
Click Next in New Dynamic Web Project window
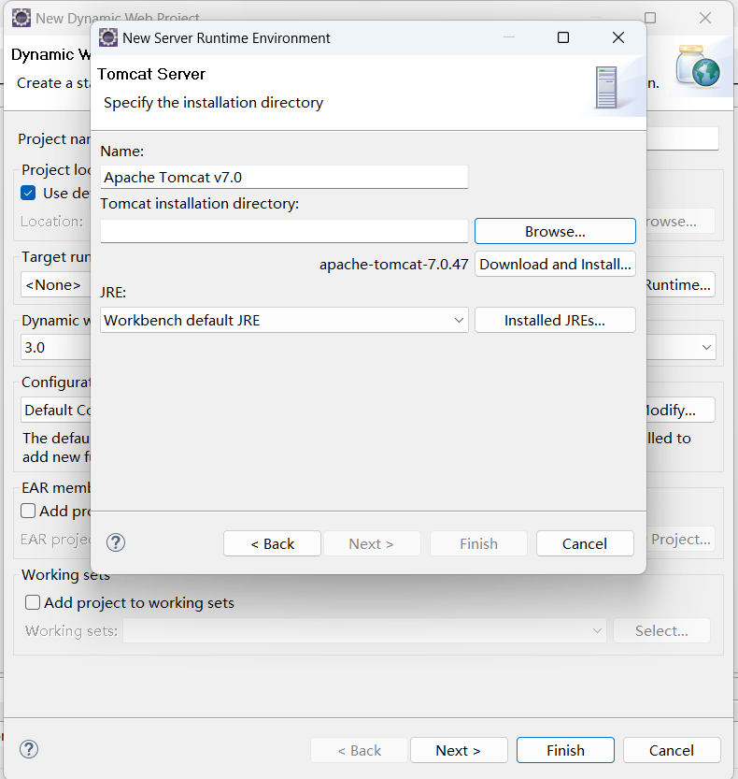coord(459,750)
